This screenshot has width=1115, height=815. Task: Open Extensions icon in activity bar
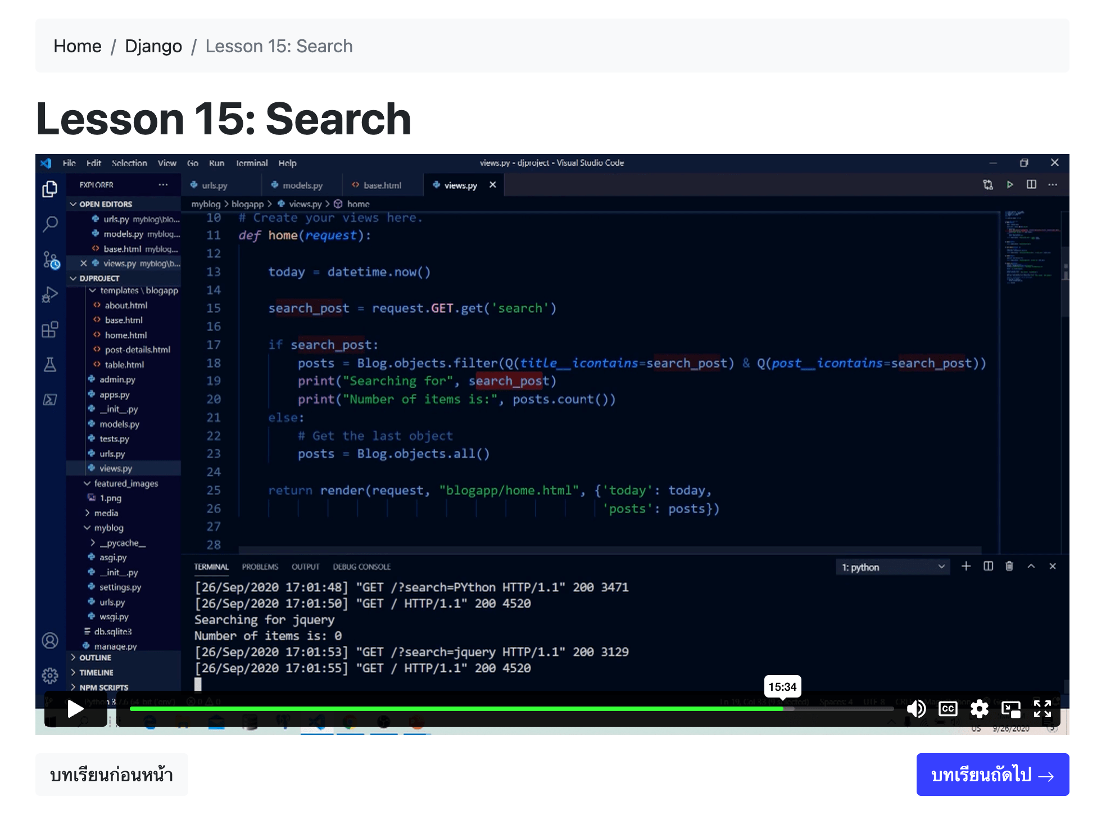click(50, 329)
